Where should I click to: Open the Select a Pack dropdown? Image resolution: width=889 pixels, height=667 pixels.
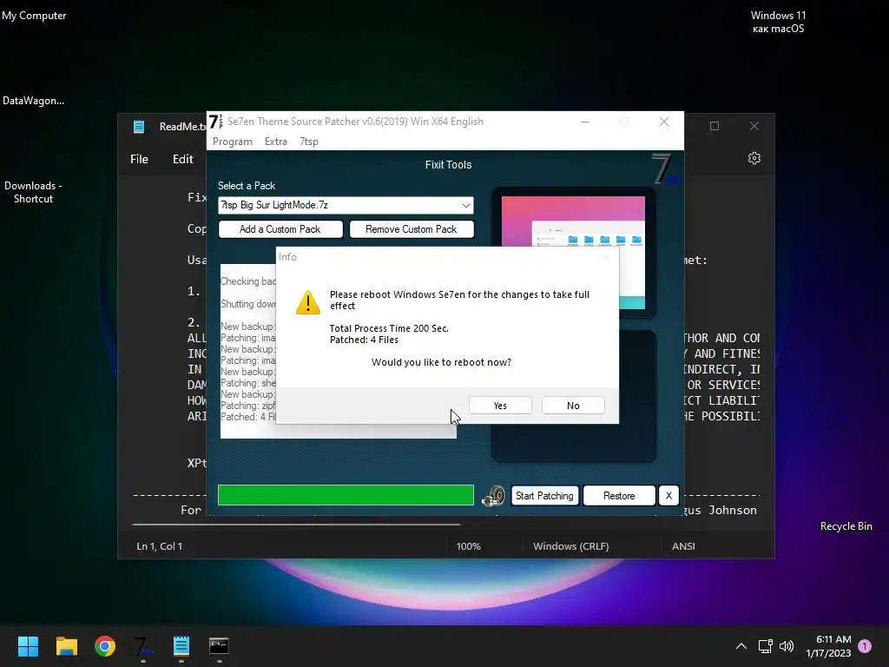pyautogui.click(x=346, y=205)
